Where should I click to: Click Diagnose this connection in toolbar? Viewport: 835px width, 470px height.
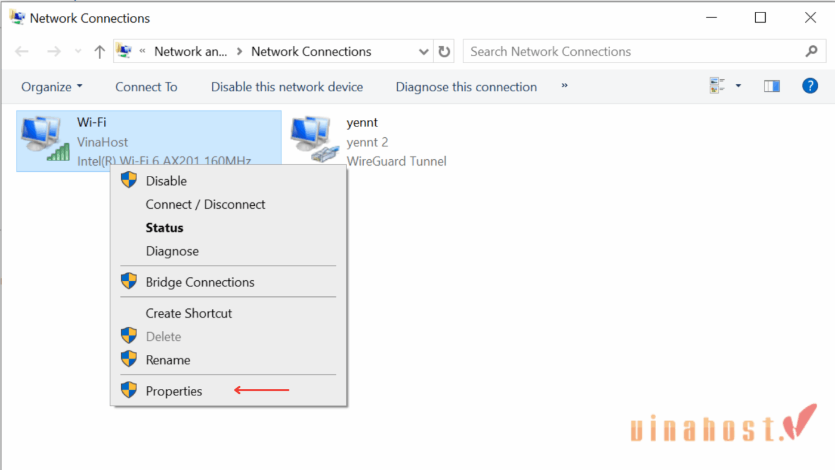[466, 87]
